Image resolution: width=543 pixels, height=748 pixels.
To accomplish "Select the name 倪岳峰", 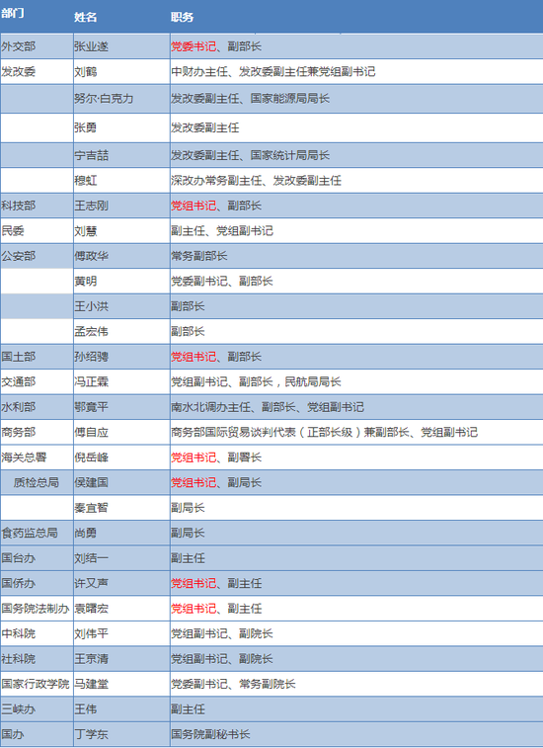I will point(91,457).
